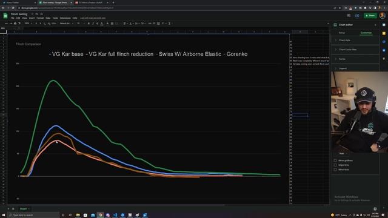This screenshot has width=388, height=218.
Task: Open the View menu
Action: tap(24, 18)
